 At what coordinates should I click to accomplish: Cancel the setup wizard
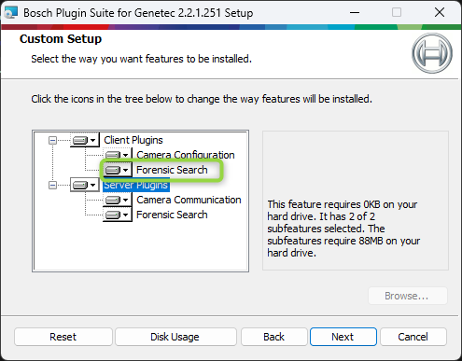pos(413,337)
